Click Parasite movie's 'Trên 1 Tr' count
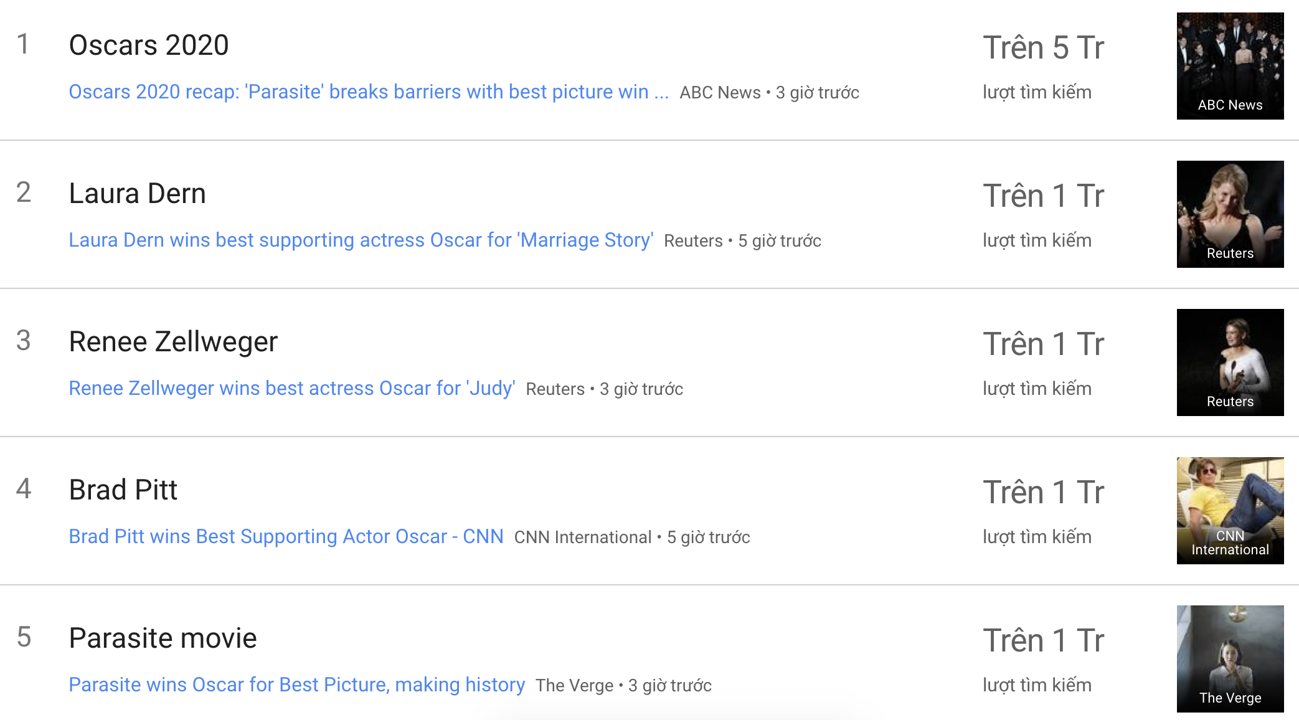Image resolution: width=1299 pixels, height=720 pixels. click(1043, 641)
